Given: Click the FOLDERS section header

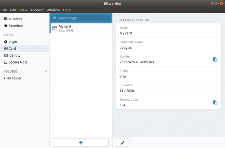Looking at the screenshot, I should click(11, 71).
